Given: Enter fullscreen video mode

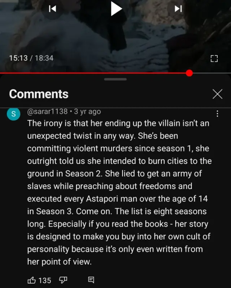Looking at the screenshot, I should (214, 58).
